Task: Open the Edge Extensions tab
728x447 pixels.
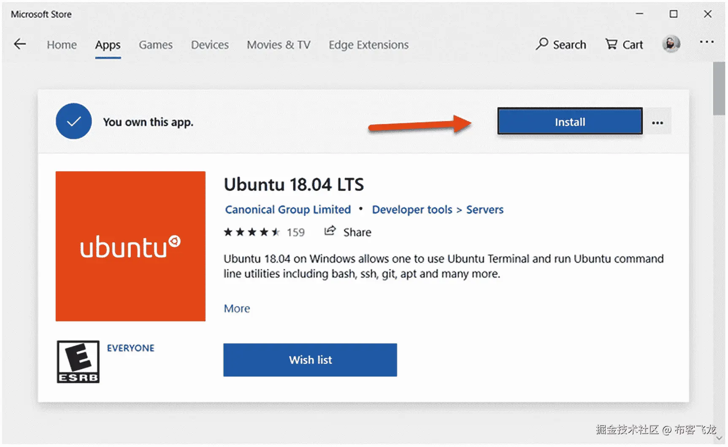Action: (368, 45)
